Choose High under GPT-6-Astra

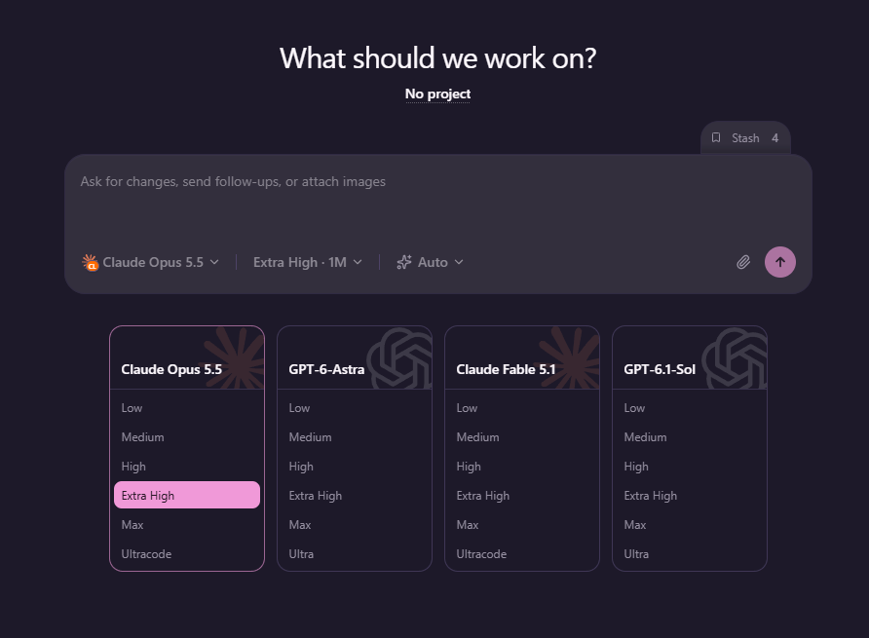(x=355, y=467)
